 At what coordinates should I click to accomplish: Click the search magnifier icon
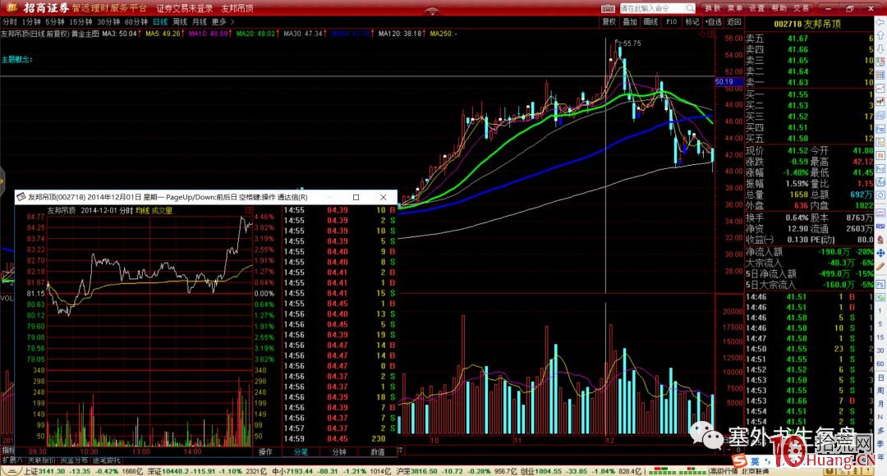pyautogui.click(x=690, y=8)
